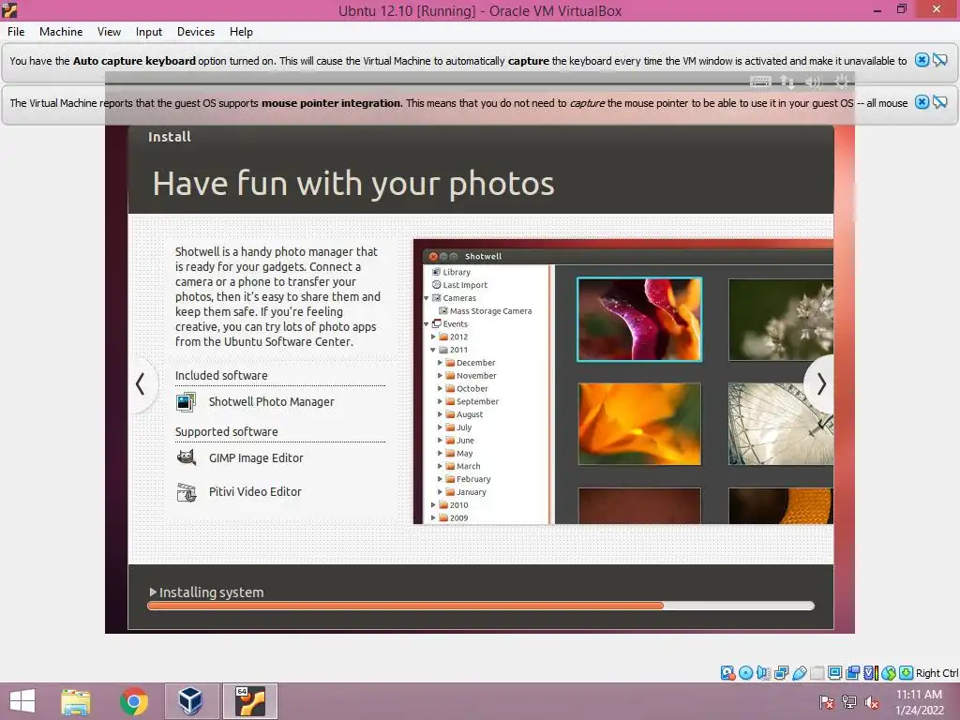Expand the 2012 events folder
This screenshot has width=960, height=720.
(x=433, y=337)
